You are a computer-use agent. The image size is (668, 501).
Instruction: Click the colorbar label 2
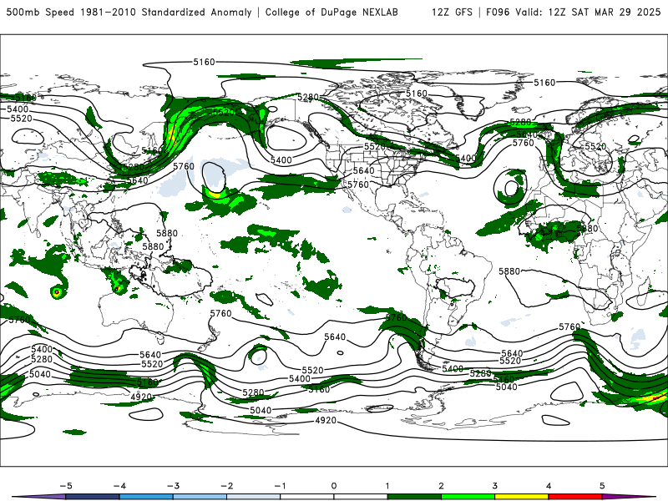click(x=442, y=486)
